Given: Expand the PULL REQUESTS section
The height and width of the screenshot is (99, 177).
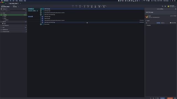Looking at the screenshot, I should coord(14,26).
